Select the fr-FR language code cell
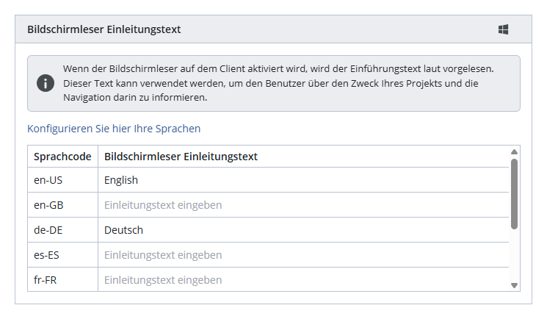This screenshot has width=547, height=319. pyautogui.click(x=62, y=279)
